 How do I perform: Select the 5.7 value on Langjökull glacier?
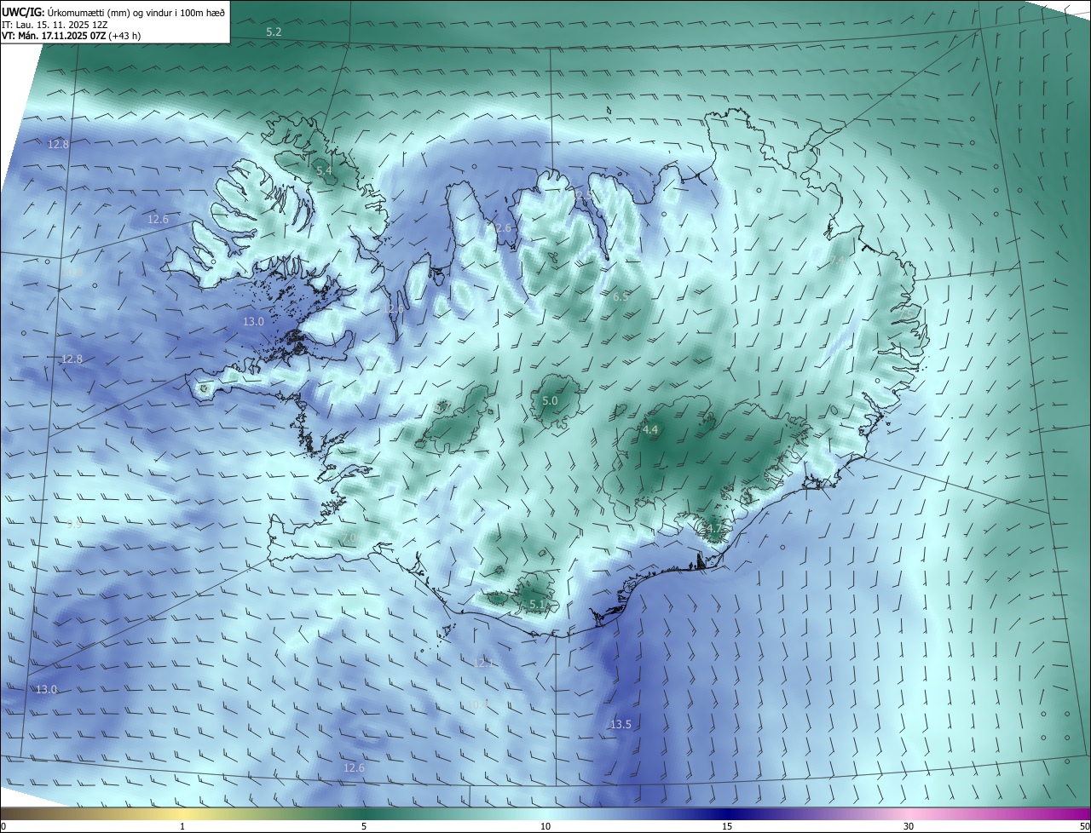[443, 407]
